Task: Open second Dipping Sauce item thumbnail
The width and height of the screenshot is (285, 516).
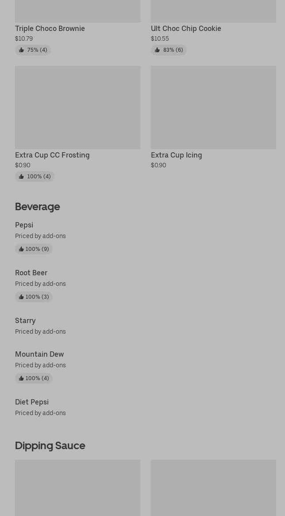Action: (213, 487)
